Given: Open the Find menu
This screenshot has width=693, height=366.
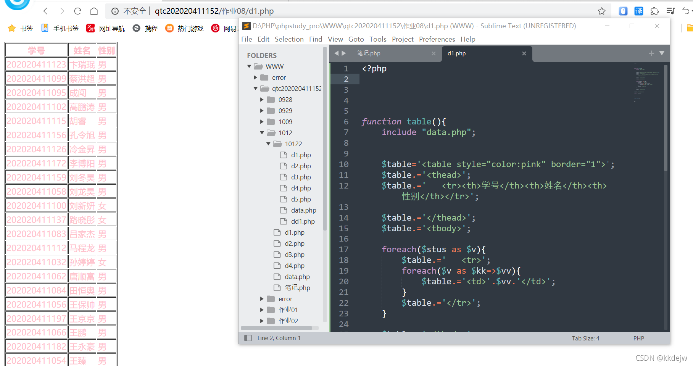Looking at the screenshot, I should (316, 39).
